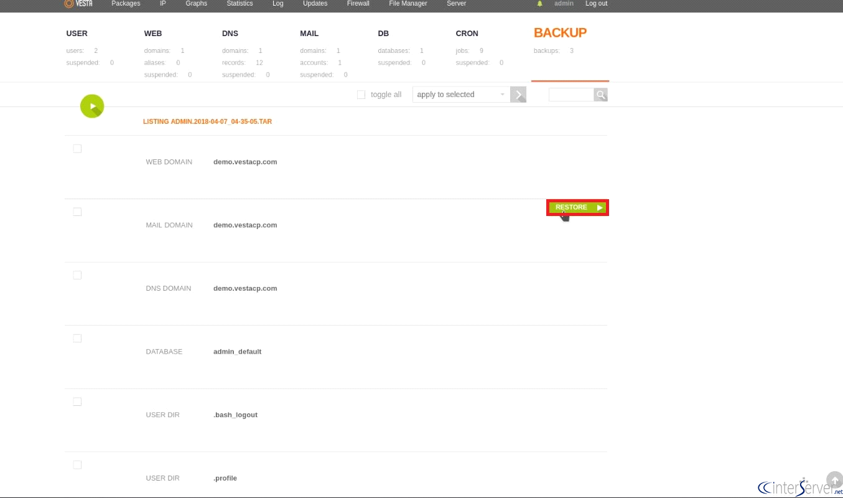Open the Firewall menu
The image size is (843, 498).
(358, 4)
